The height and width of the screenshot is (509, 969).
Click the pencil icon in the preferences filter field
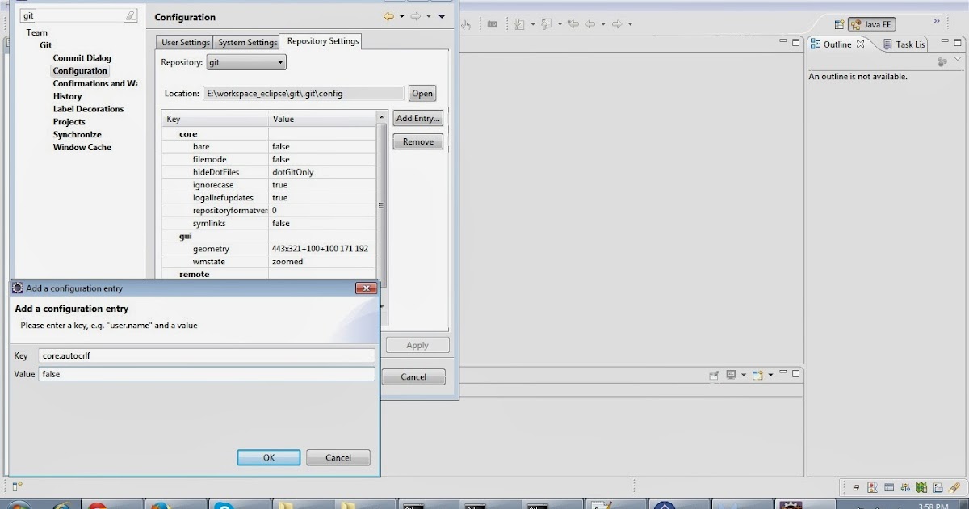(129, 15)
